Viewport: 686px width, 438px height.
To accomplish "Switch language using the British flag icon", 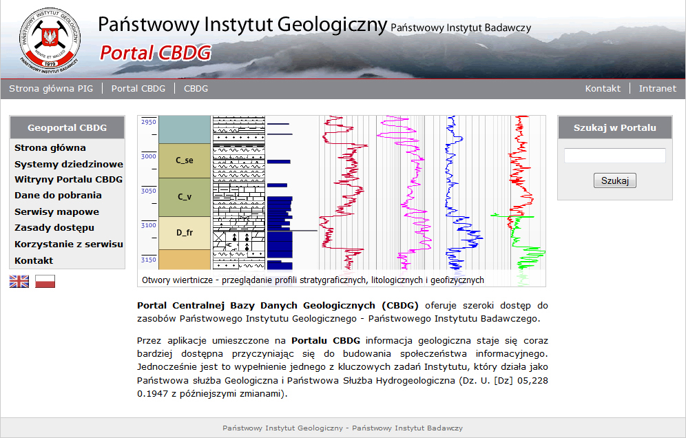I will (19, 281).
